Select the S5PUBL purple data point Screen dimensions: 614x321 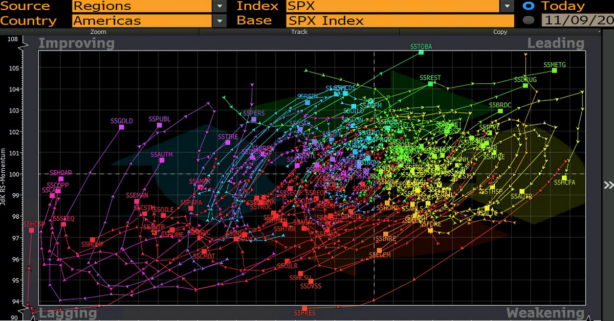pos(160,125)
